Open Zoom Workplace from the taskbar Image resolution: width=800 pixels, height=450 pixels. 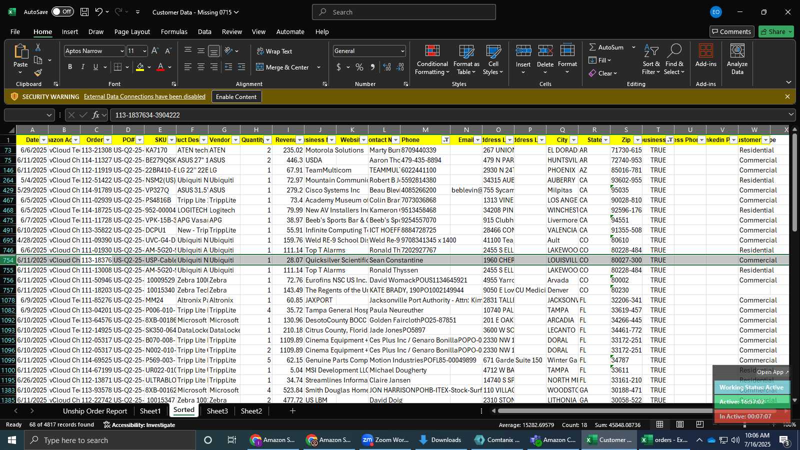click(x=385, y=440)
